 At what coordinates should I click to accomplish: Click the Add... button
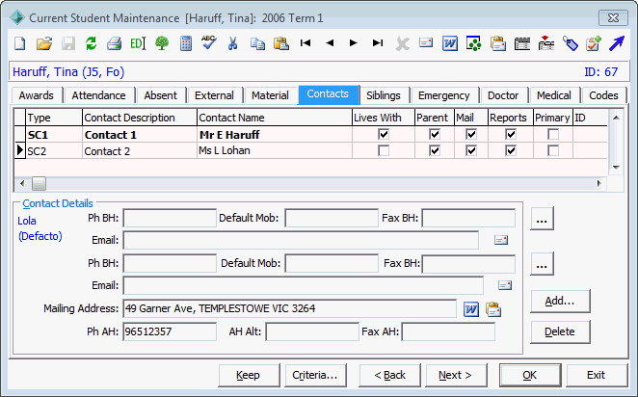tap(560, 301)
